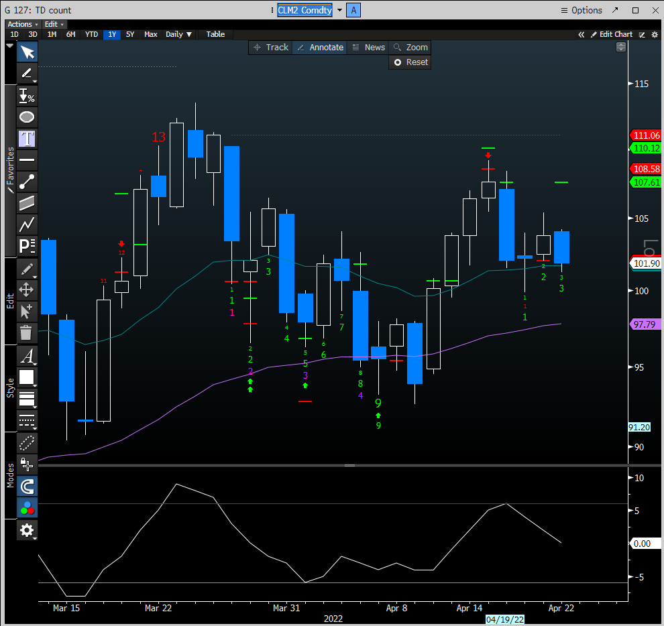Open the Options menu
664x626 pixels.
[582, 10]
